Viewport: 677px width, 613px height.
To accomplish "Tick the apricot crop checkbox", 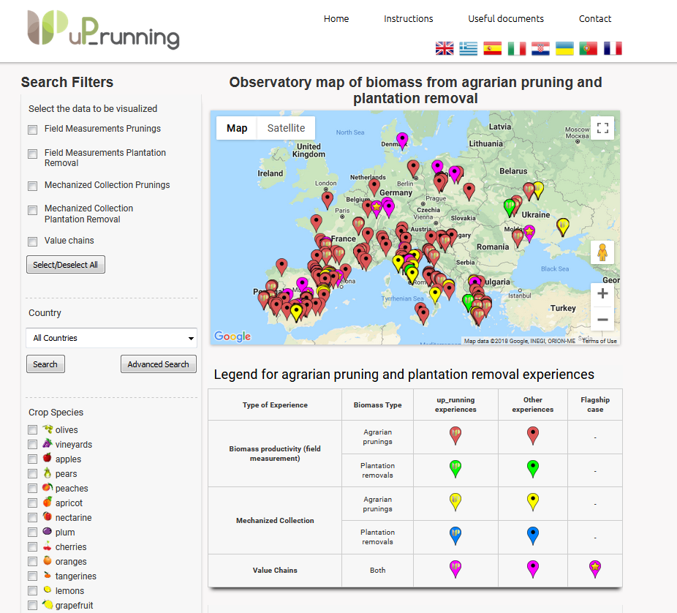I will [x=32, y=503].
